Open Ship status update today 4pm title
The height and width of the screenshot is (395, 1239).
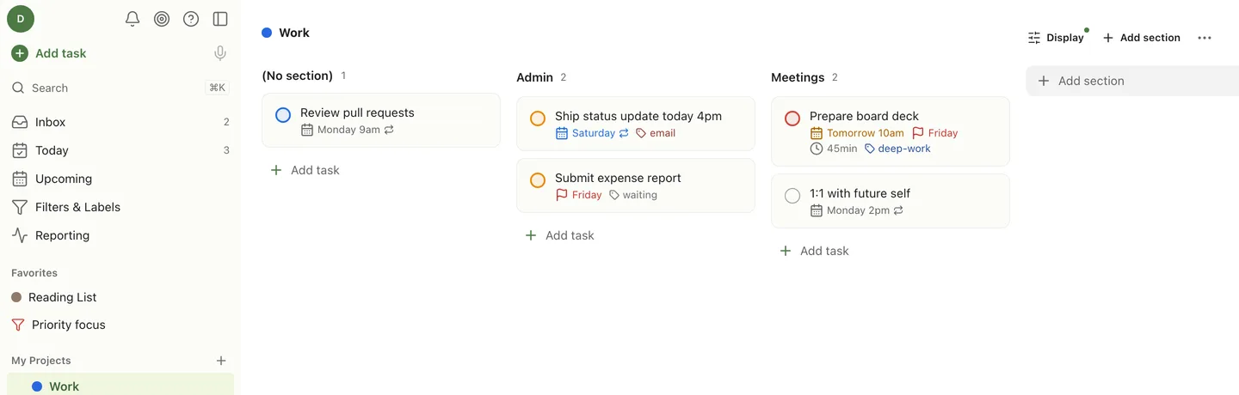click(x=638, y=116)
